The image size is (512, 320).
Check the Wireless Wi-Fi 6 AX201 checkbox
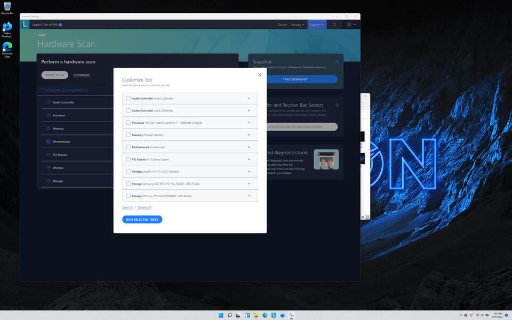tap(129, 171)
